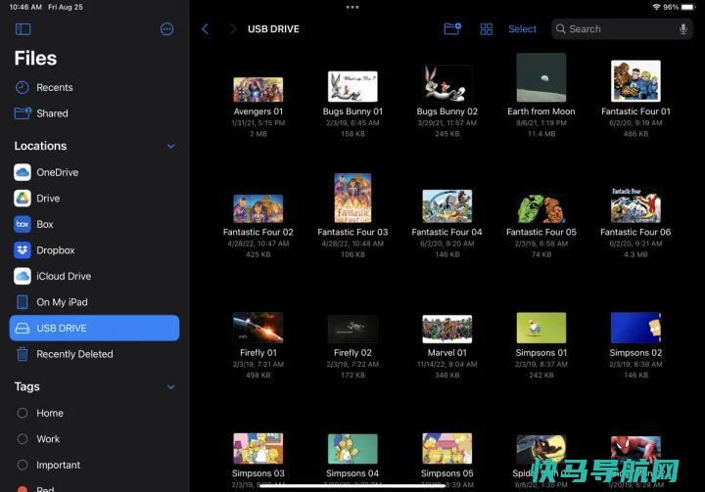Open Simpsons 02 image
705x492 pixels.
coord(635,328)
